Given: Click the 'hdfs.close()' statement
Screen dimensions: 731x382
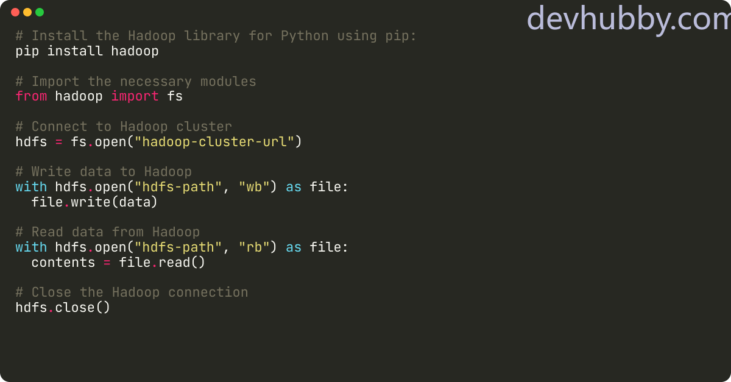Looking at the screenshot, I should tap(62, 307).
